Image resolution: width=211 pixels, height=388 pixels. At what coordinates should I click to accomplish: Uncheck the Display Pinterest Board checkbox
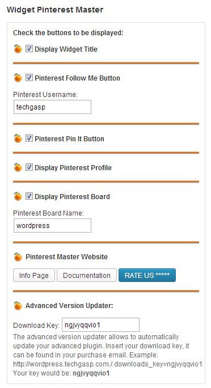click(29, 196)
